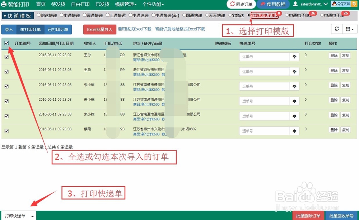The height and width of the screenshot is (220, 359).
Task: Expand the 模板管理 dropdown menu
Action: [125, 4]
